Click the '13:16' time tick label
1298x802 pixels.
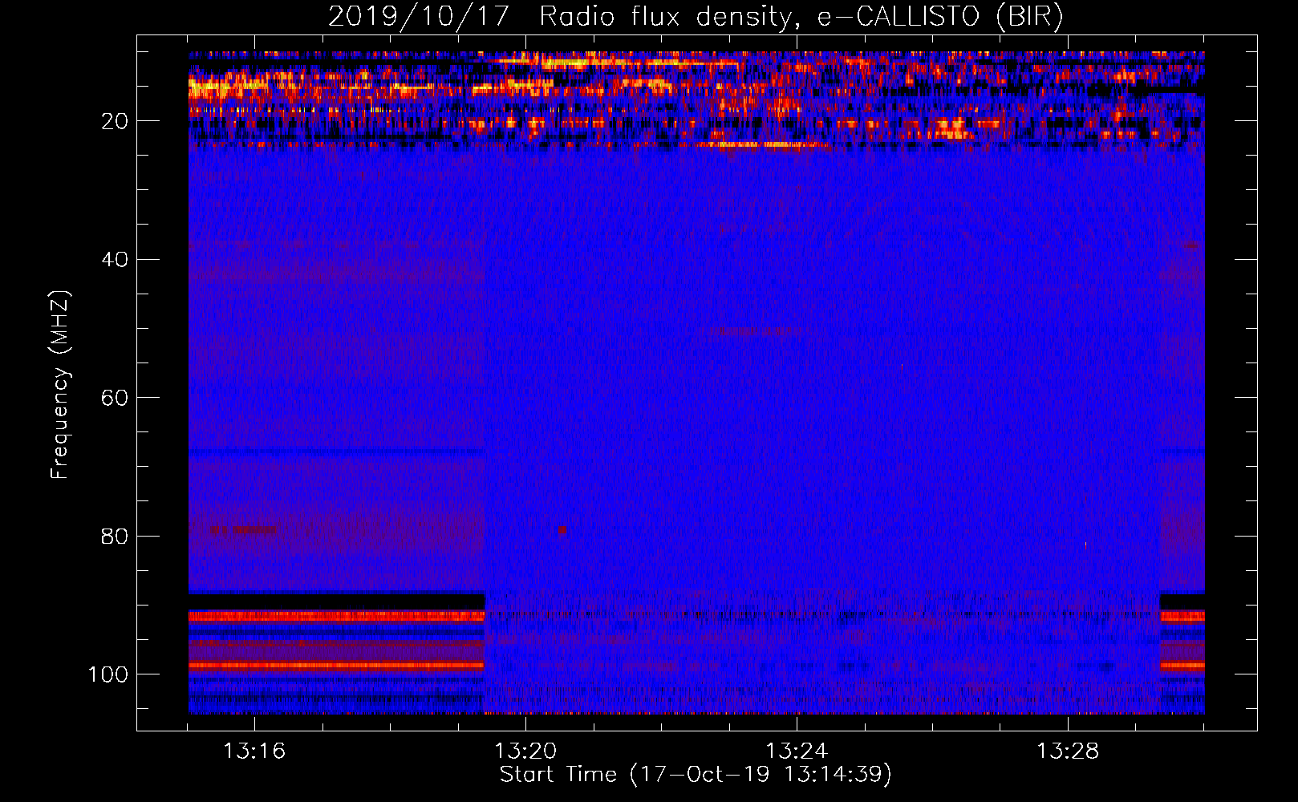coord(254,751)
